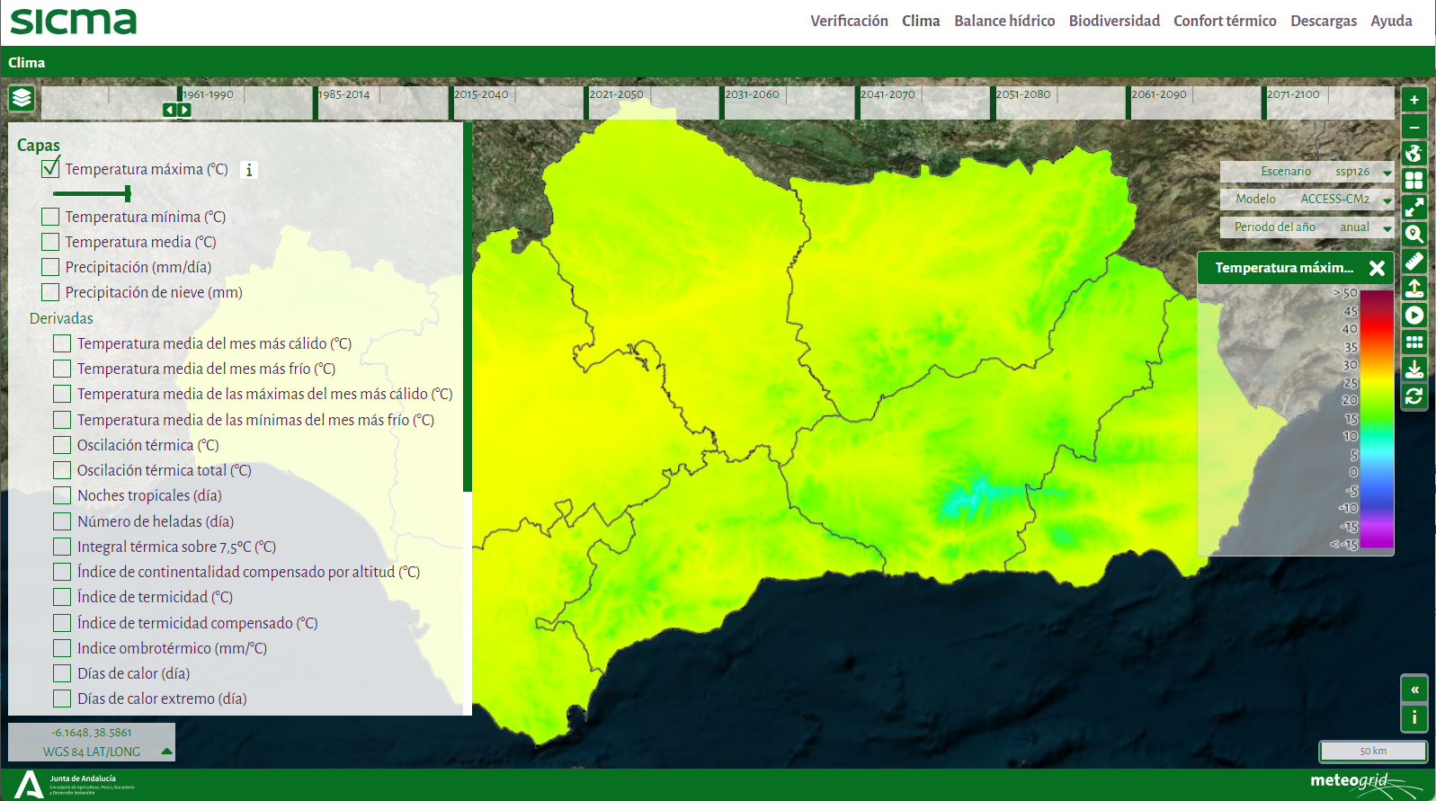This screenshot has height=801, width=1436.
Task: Check Oscilación térmica total (°C)
Action: (62, 470)
